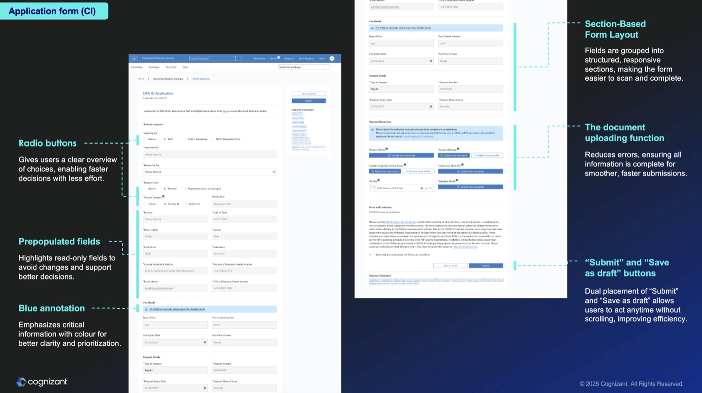The image size is (702, 393).
Task: Click the Passport Biopage info icon
Action: (x=458, y=149)
